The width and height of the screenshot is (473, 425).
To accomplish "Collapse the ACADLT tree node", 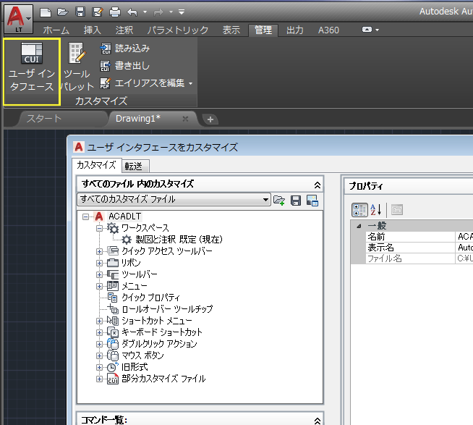I will click(86, 216).
